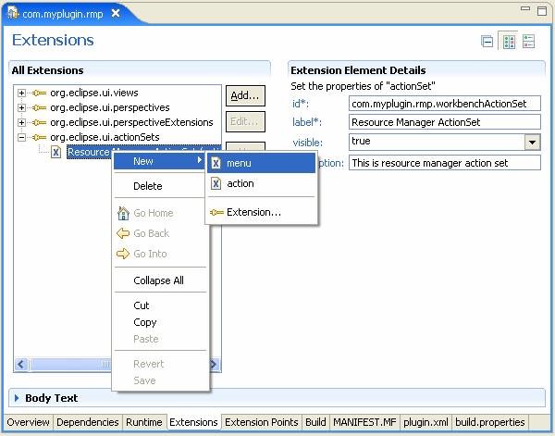The height and width of the screenshot is (436, 555).
Task: Select Delete in the context menu
Action: (160, 186)
